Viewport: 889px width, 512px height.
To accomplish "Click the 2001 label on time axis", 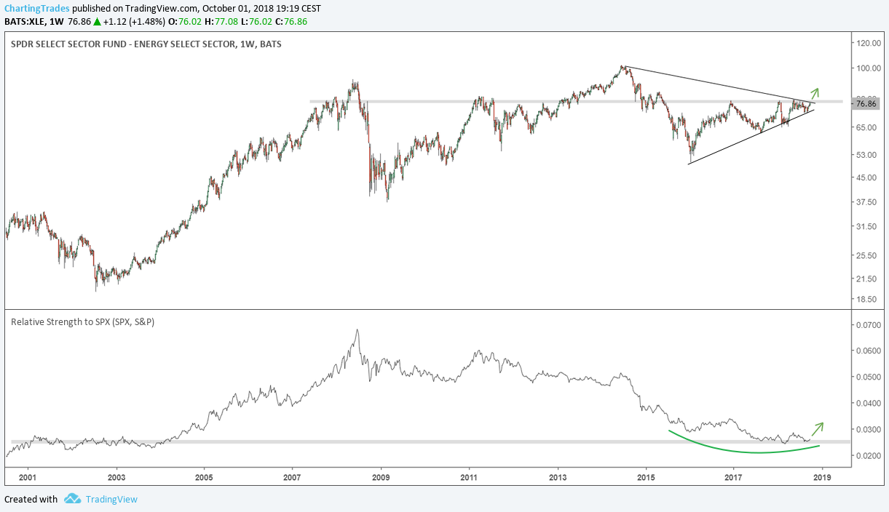I will 27,477.
